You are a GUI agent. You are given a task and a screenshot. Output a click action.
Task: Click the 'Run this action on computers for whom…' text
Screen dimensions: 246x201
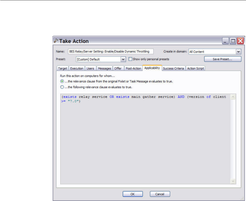click(x=87, y=76)
